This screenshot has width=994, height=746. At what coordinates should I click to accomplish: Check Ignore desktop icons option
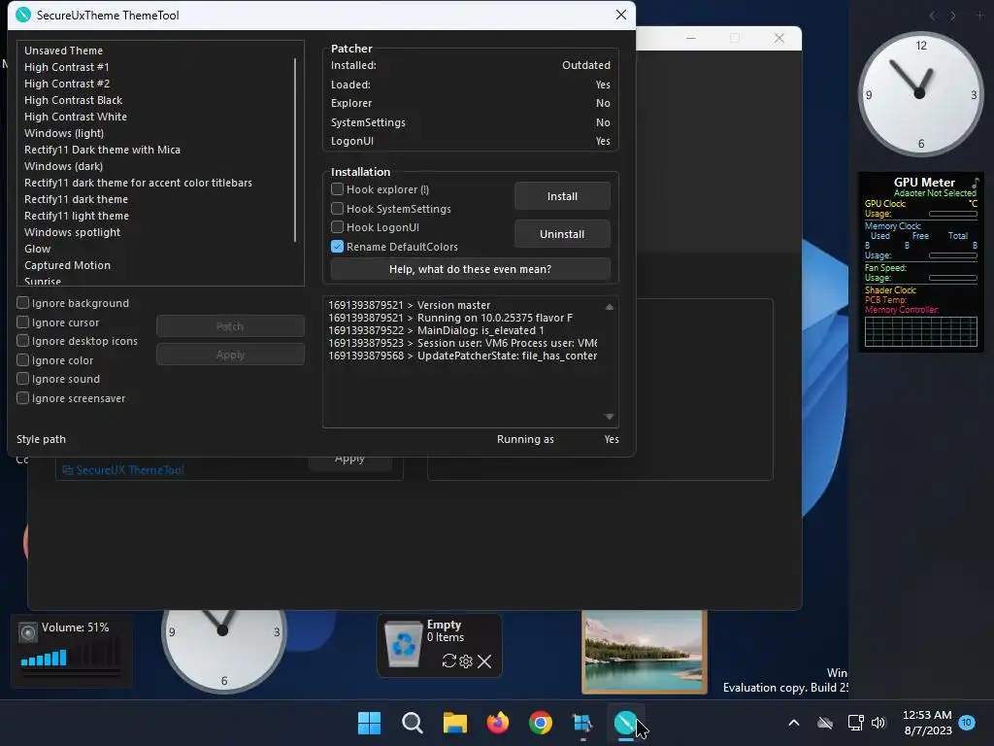click(x=23, y=341)
